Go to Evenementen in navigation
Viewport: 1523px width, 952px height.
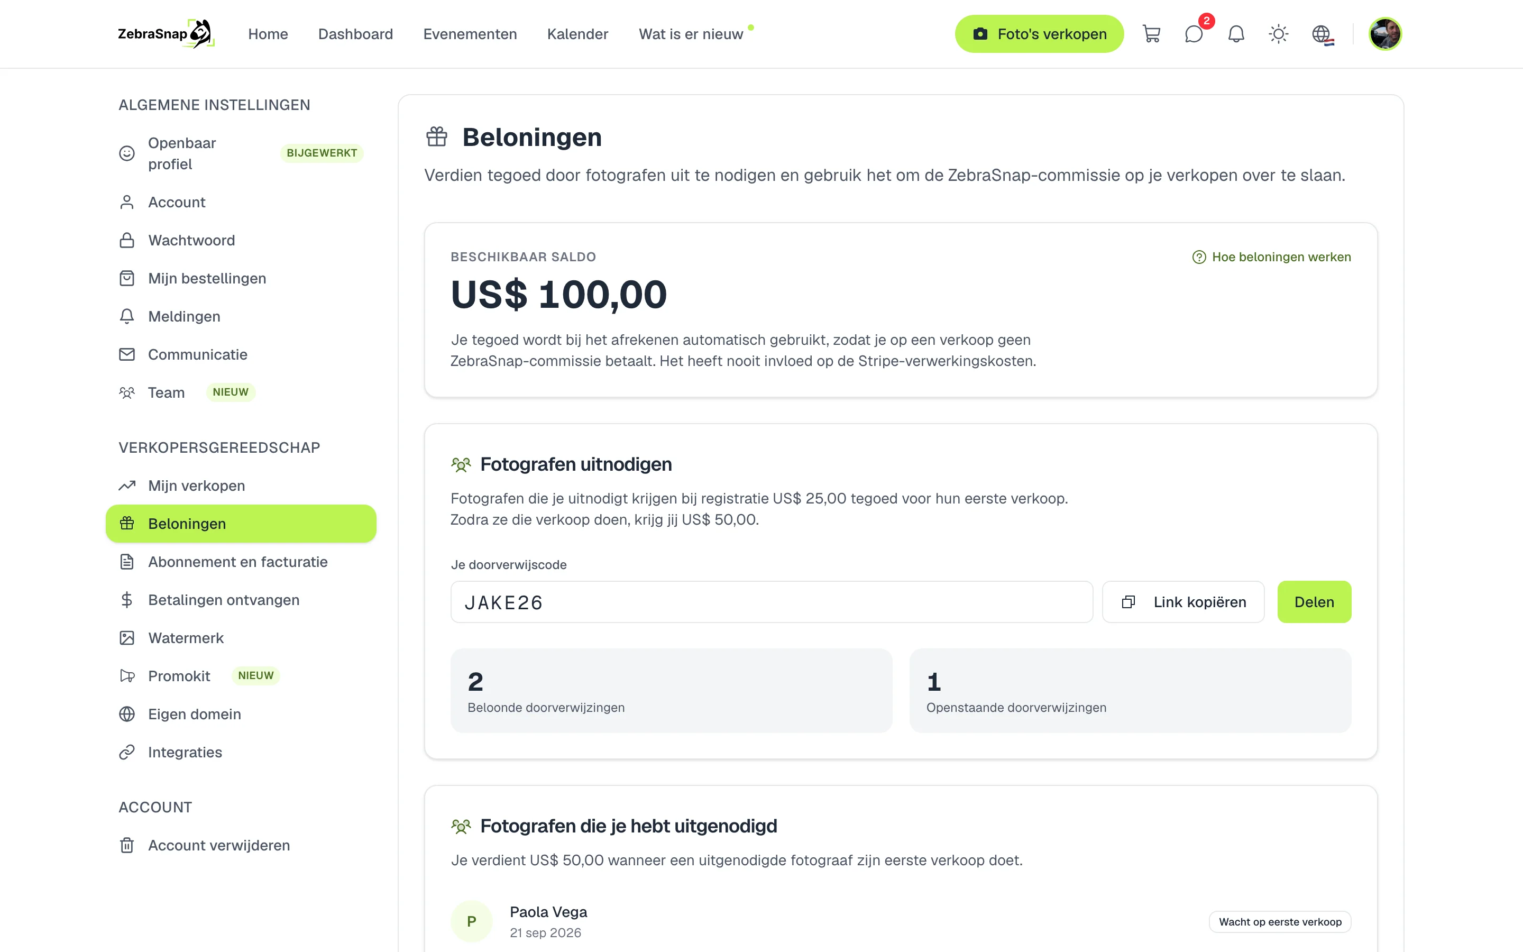pos(470,34)
